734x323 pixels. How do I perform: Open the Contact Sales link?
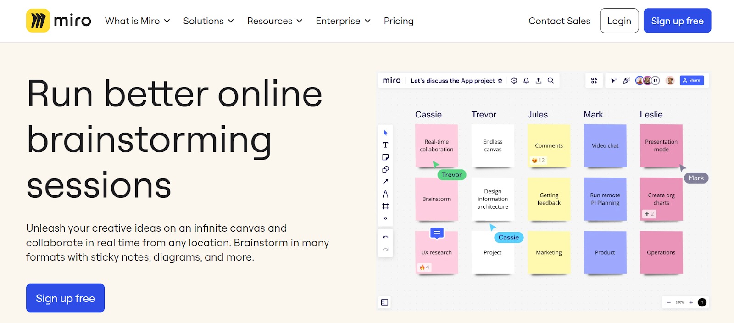pyautogui.click(x=559, y=21)
